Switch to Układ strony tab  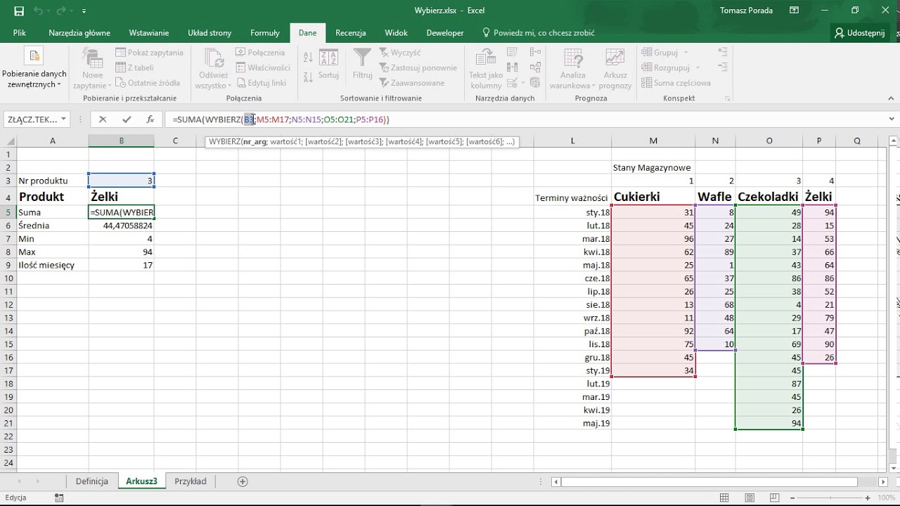(x=210, y=32)
